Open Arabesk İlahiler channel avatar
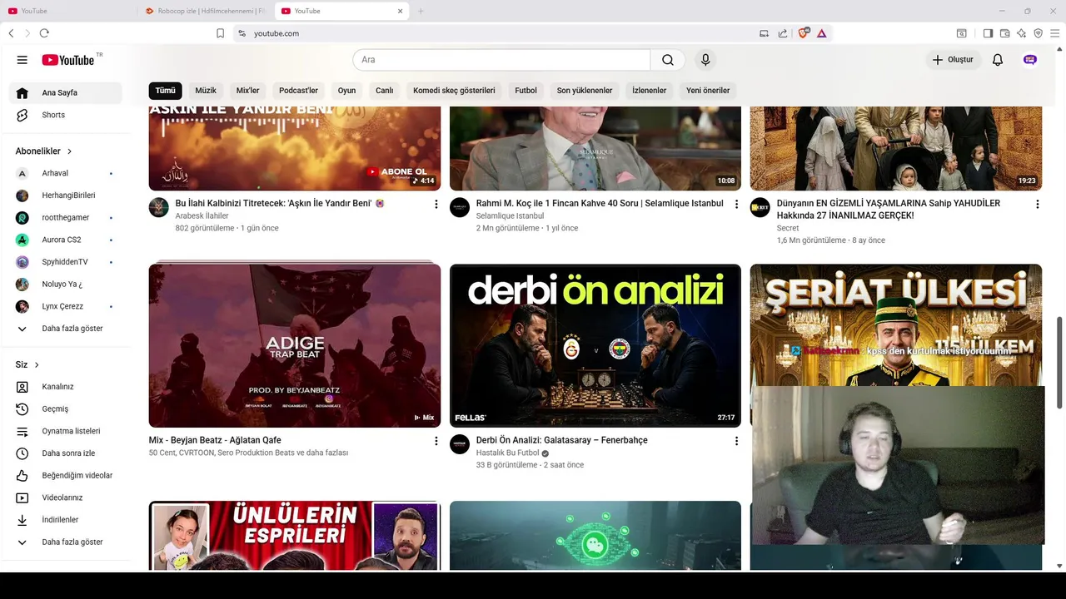The width and height of the screenshot is (1066, 599). coord(159,207)
